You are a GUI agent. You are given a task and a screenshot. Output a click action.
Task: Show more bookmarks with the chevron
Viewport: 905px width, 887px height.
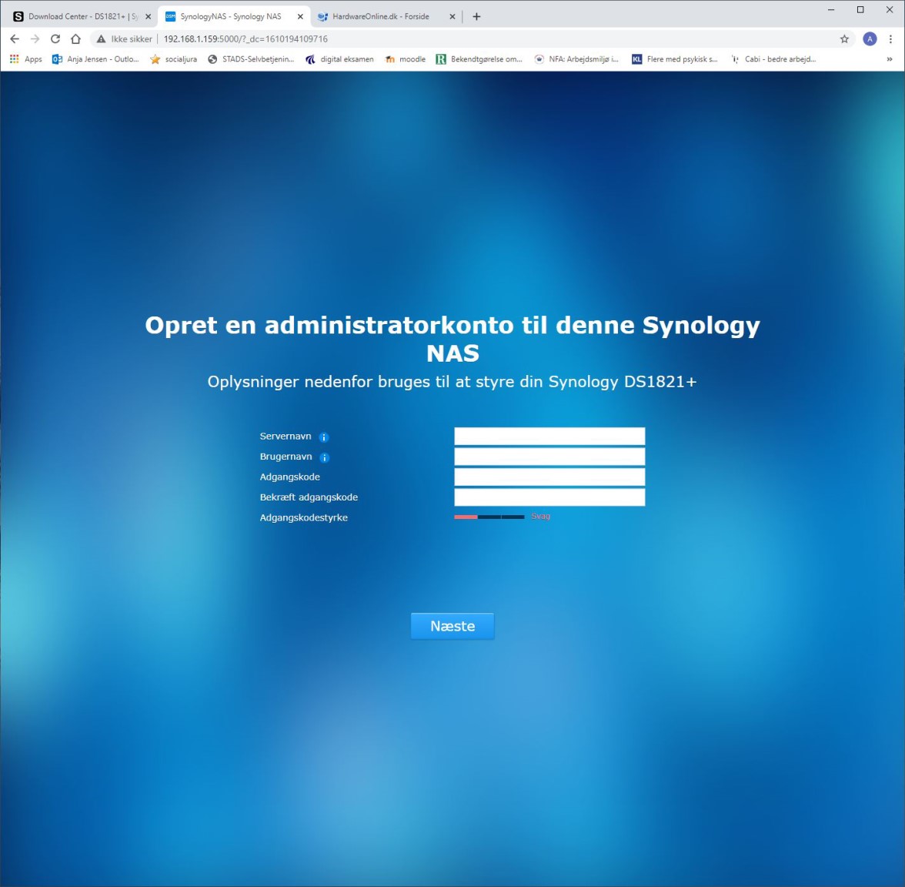tap(890, 59)
